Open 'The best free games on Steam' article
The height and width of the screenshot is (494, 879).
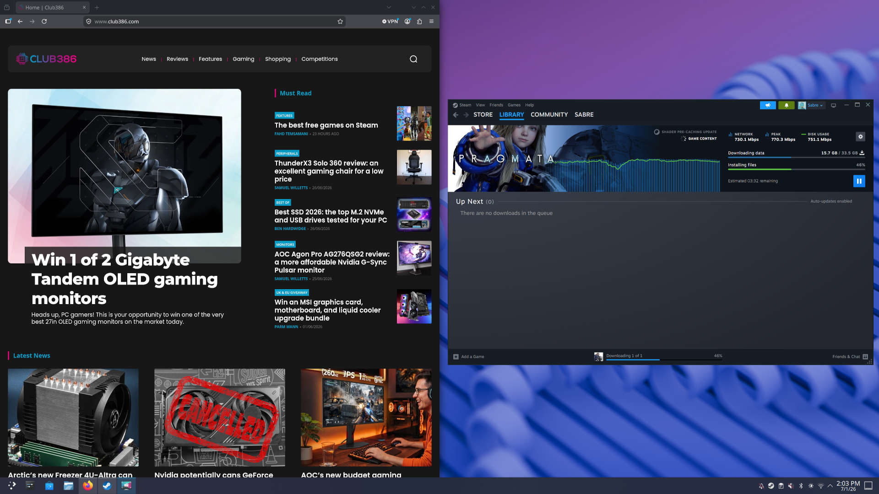click(326, 125)
